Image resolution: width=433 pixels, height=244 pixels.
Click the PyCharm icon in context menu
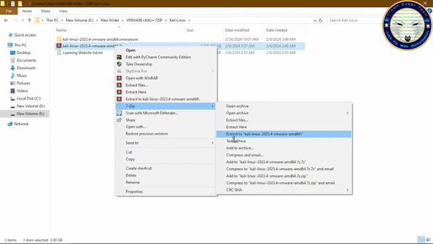pos(119,57)
